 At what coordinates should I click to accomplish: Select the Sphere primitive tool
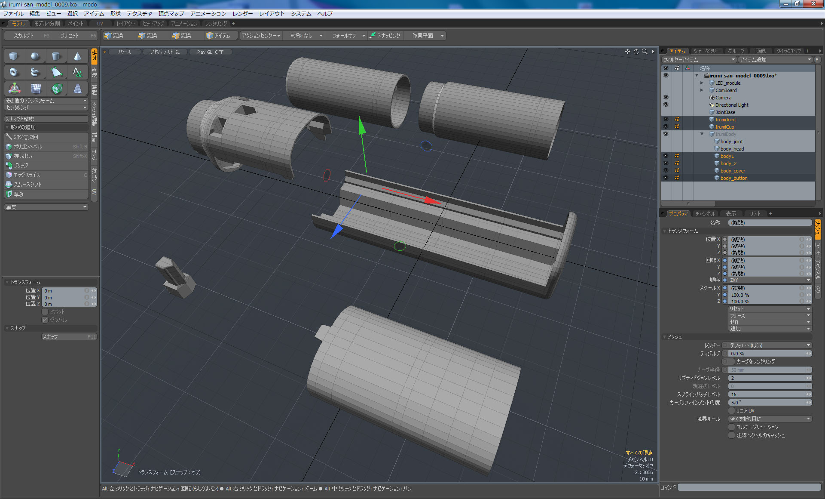pyautogui.click(x=35, y=56)
